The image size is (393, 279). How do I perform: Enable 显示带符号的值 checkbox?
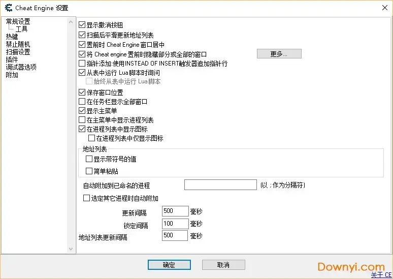click(89, 159)
